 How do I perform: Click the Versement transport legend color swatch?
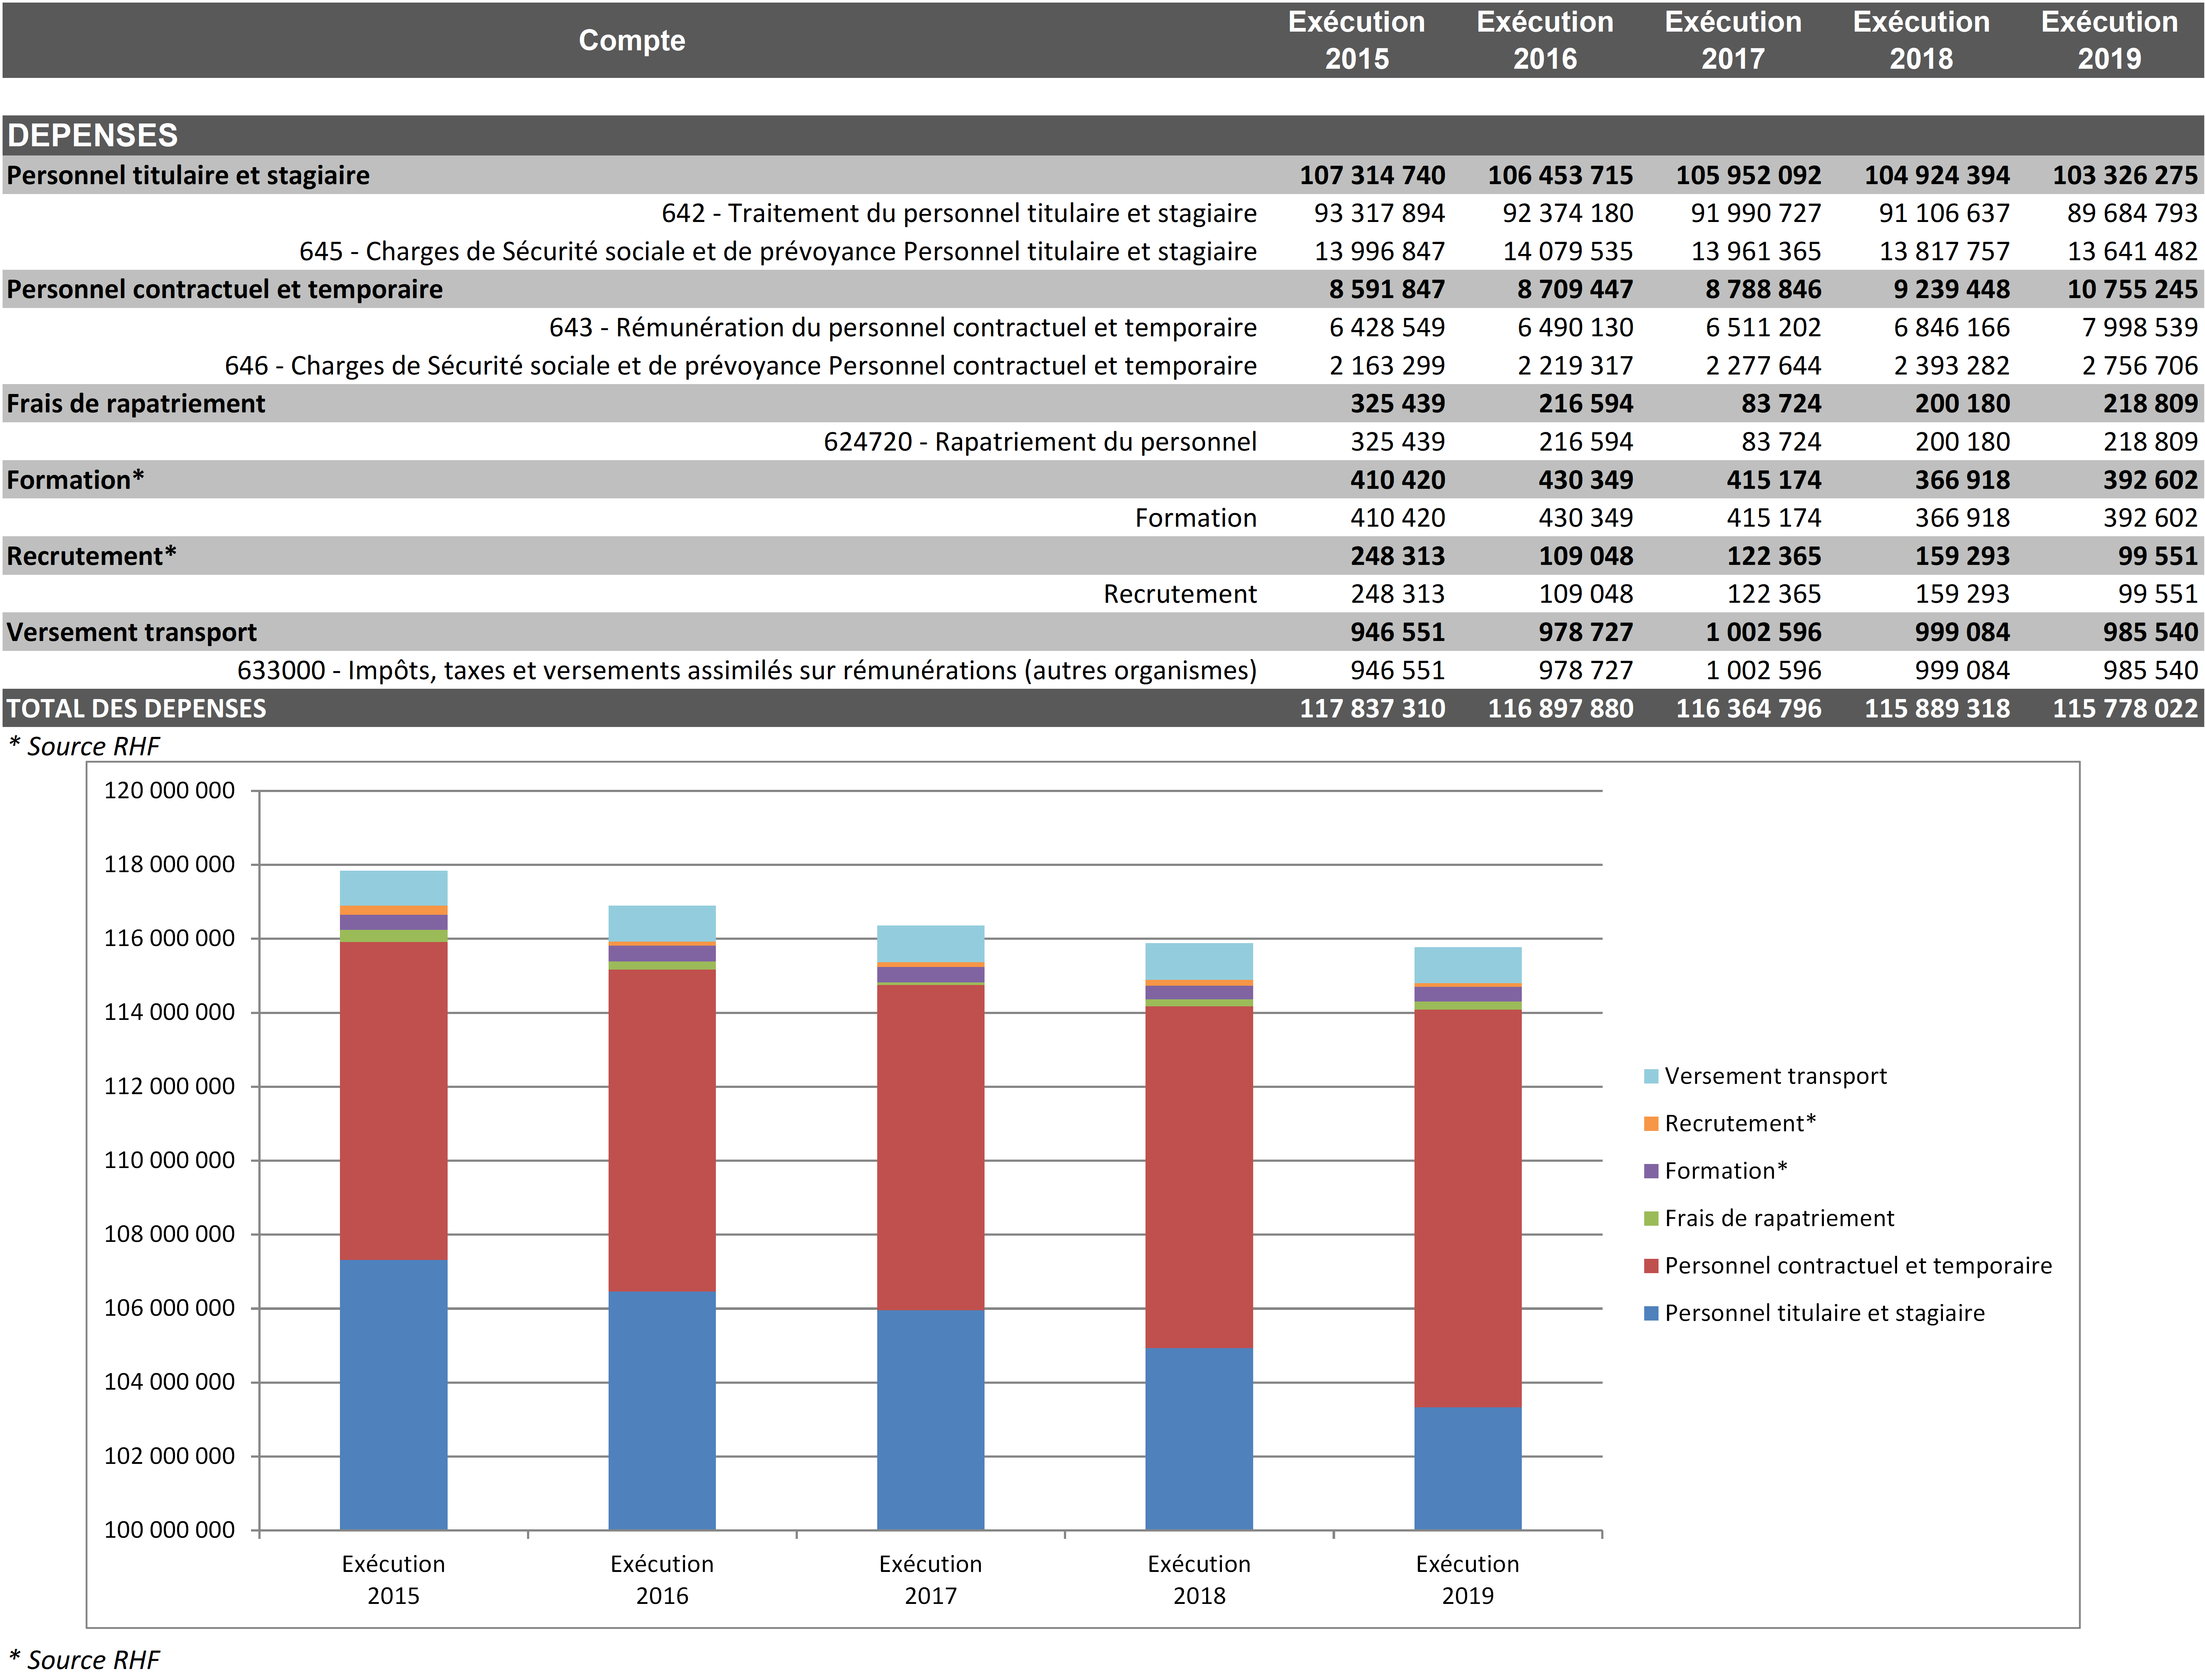(1651, 1077)
